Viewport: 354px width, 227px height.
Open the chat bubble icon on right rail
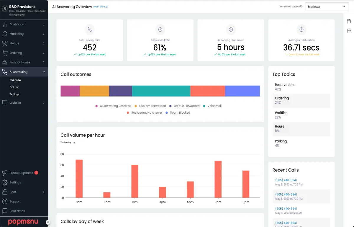point(349,30)
